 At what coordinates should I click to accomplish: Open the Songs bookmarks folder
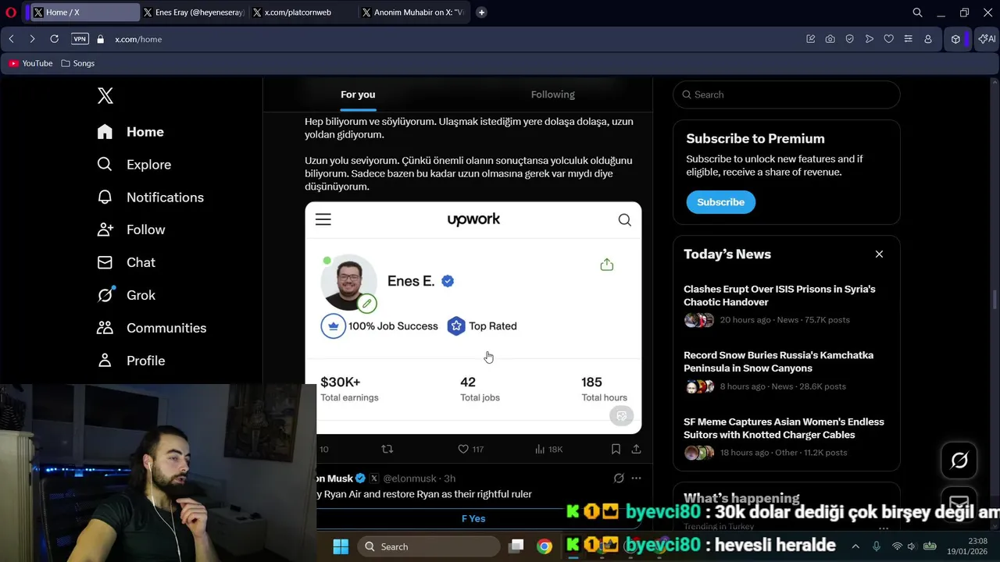click(77, 63)
